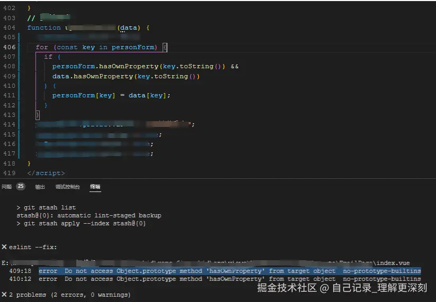Click 'data.hasOwnProperty' on line 409
Viewport: 436px width, 302px height.
(x=93, y=76)
